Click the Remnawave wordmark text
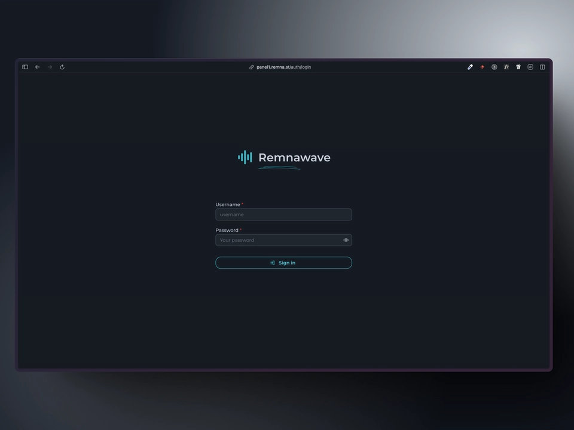This screenshot has width=574, height=430. [294, 158]
